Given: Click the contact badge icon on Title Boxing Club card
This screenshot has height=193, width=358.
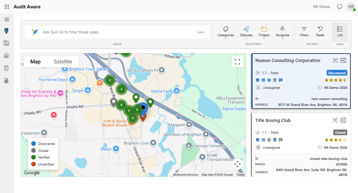Looking at the screenshot, I should pos(275,140).
